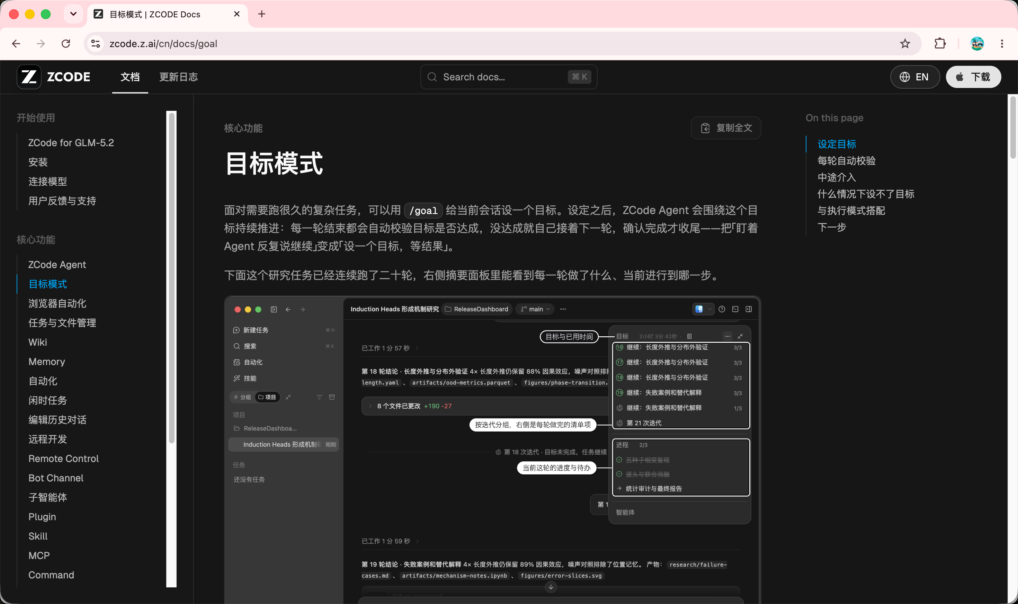The image size is (1018, 604).
Task: Open the Plugin docs page
Action: click(42, 517)
